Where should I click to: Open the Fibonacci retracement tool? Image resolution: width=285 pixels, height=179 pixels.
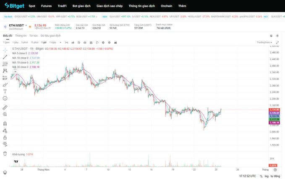tap(5, 64)
